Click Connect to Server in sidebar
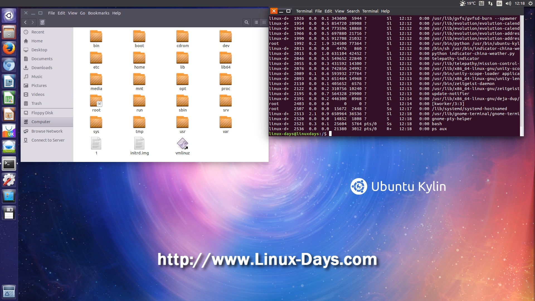This screenshot has width=535, height=301. (x=47, y=140)
